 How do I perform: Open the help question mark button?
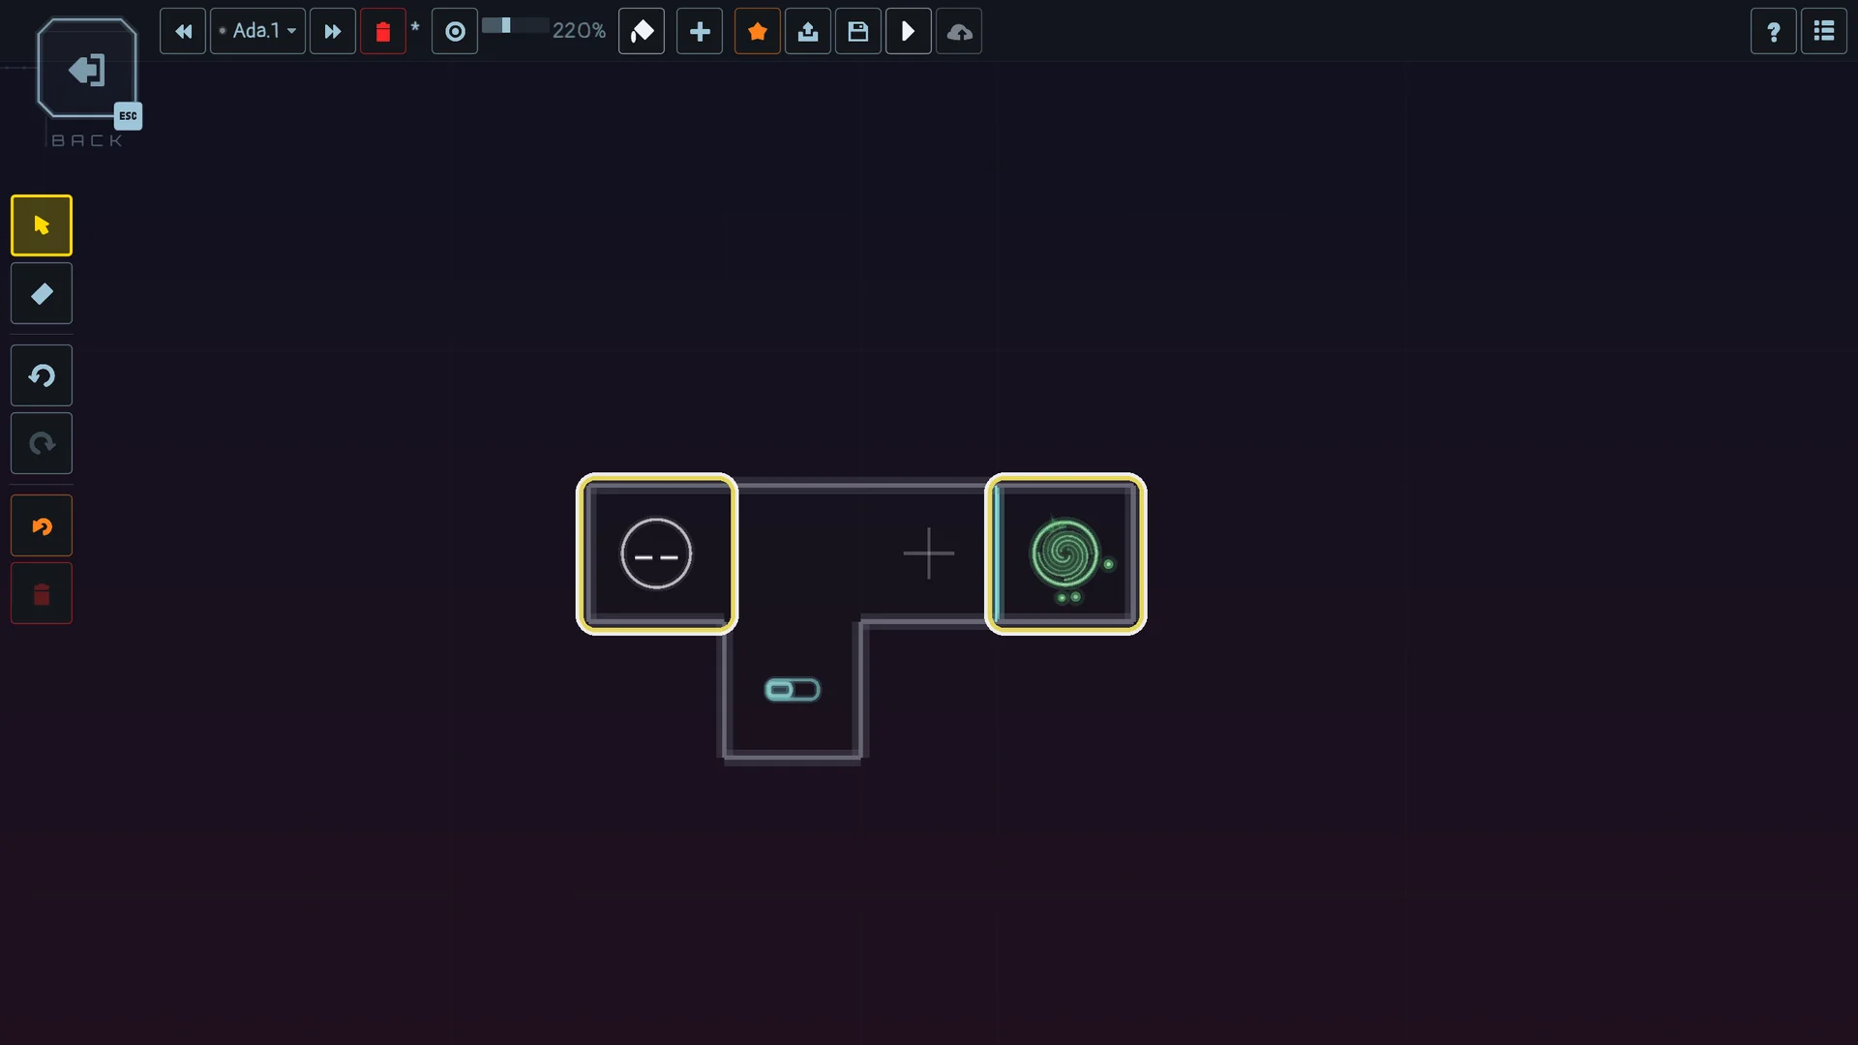click(1774, 31)
